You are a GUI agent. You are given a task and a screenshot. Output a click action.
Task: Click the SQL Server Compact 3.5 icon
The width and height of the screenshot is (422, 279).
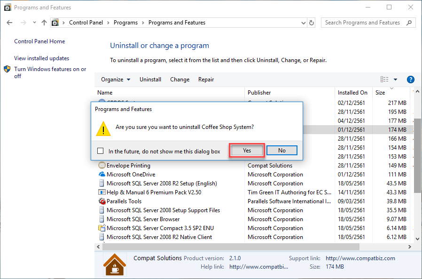(102, 228)
